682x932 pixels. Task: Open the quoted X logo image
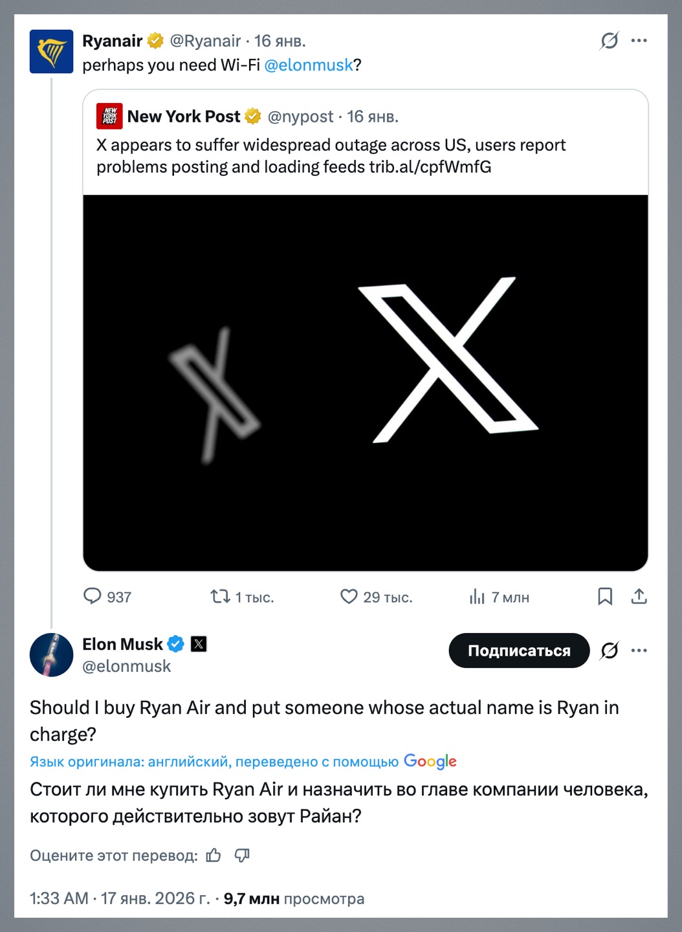(366, 382)
